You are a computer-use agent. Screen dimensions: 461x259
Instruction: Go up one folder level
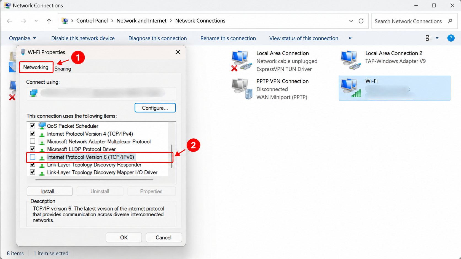tap(49, 21)
